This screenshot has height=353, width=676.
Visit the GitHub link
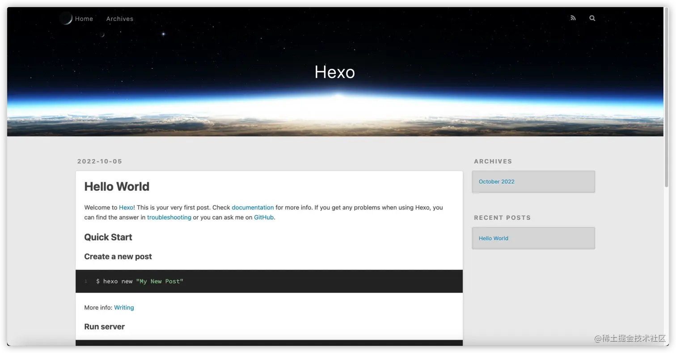[263, 217]
